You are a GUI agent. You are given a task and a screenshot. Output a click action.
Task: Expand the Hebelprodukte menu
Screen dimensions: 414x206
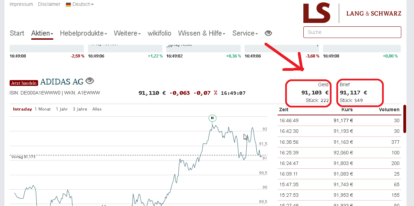click(83, 33)
